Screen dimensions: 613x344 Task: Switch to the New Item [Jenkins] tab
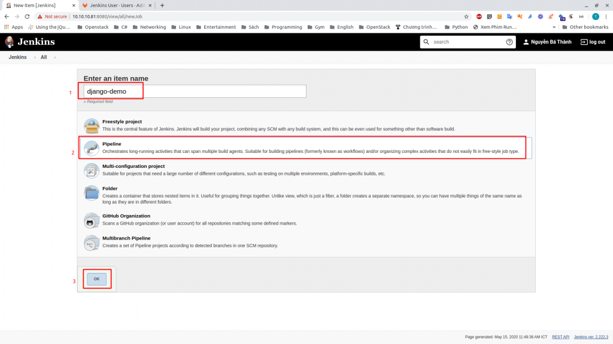coord(39,5)
